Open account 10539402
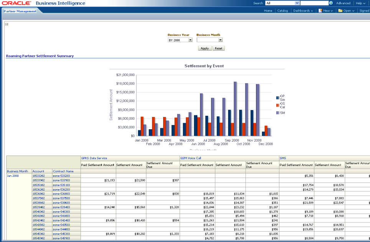The image size is (370, 242). [38, 207]
